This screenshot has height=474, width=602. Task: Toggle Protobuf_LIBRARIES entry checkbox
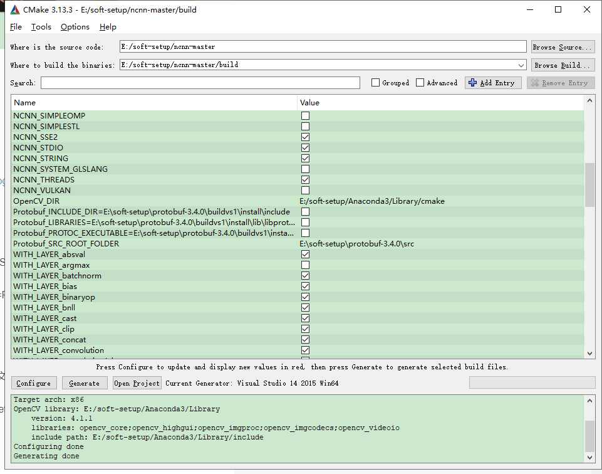point(305,223)
